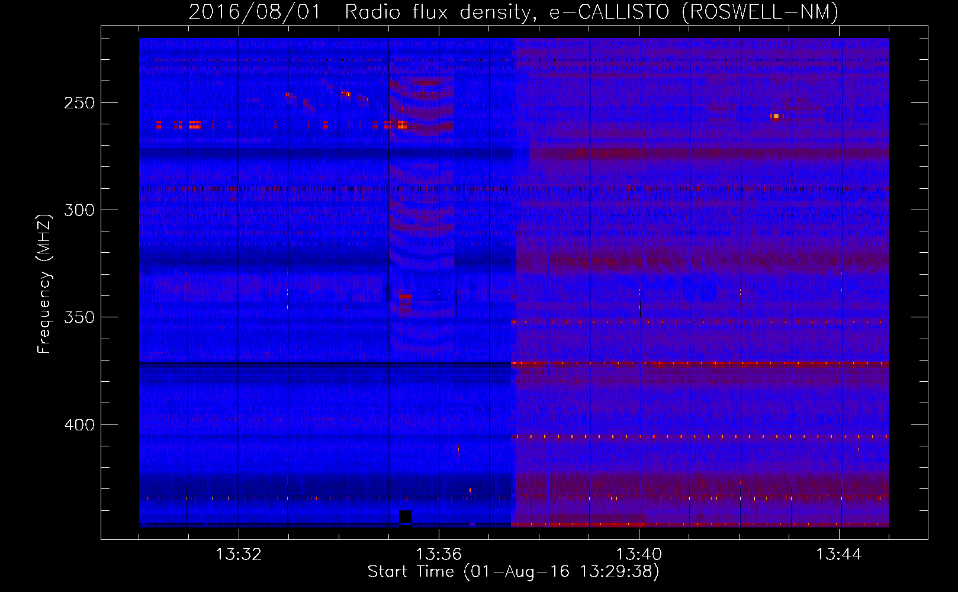Image resolution: width=958 pixels, height=592 pixels.
Task: Click the plot title with 'e-CALLISTO (ROSWELL-NM)'
Action: click(x=513, y=12)
